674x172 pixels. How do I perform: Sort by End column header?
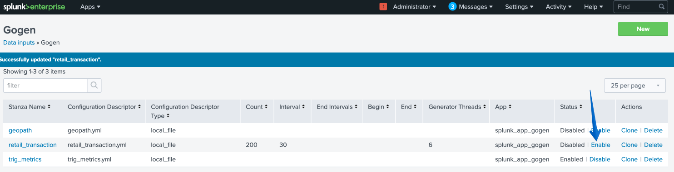pyautogui.click(x=409, y=107)
